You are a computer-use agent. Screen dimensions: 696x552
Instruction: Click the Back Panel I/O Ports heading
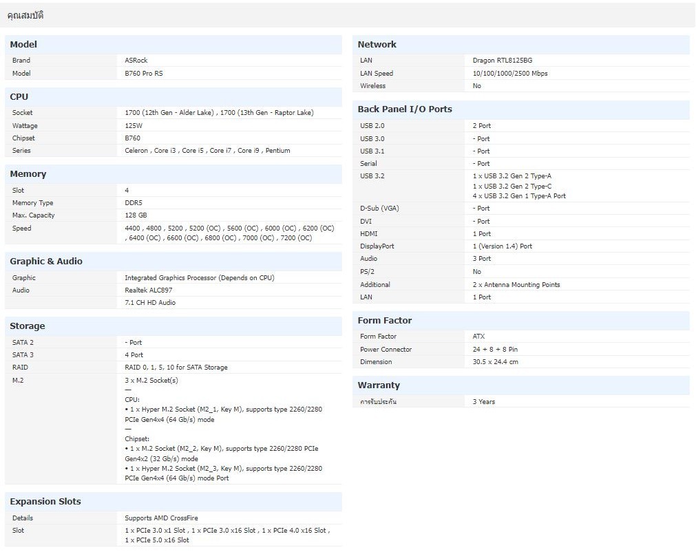pos(405,109)
